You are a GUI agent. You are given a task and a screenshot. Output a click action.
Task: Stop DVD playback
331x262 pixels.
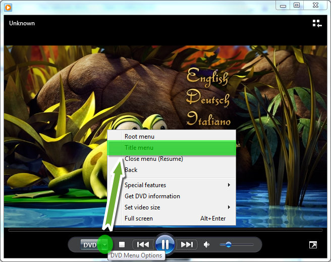pos(122,244)
